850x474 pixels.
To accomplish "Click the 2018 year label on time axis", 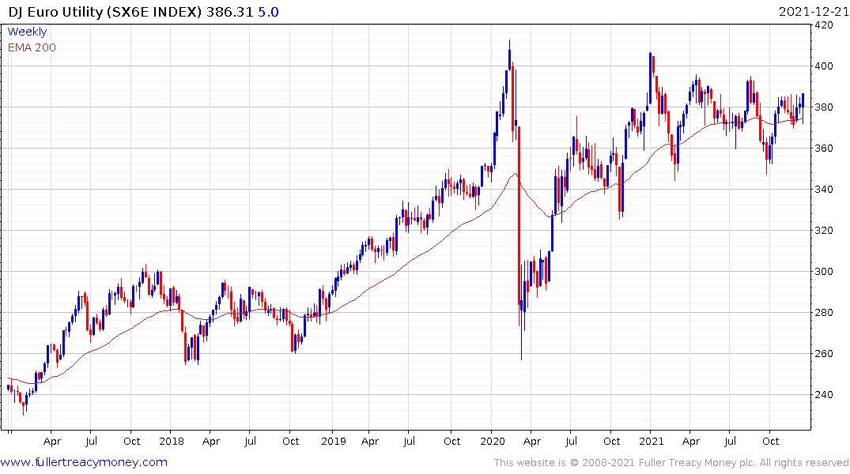I will click(x=172, y=442).
